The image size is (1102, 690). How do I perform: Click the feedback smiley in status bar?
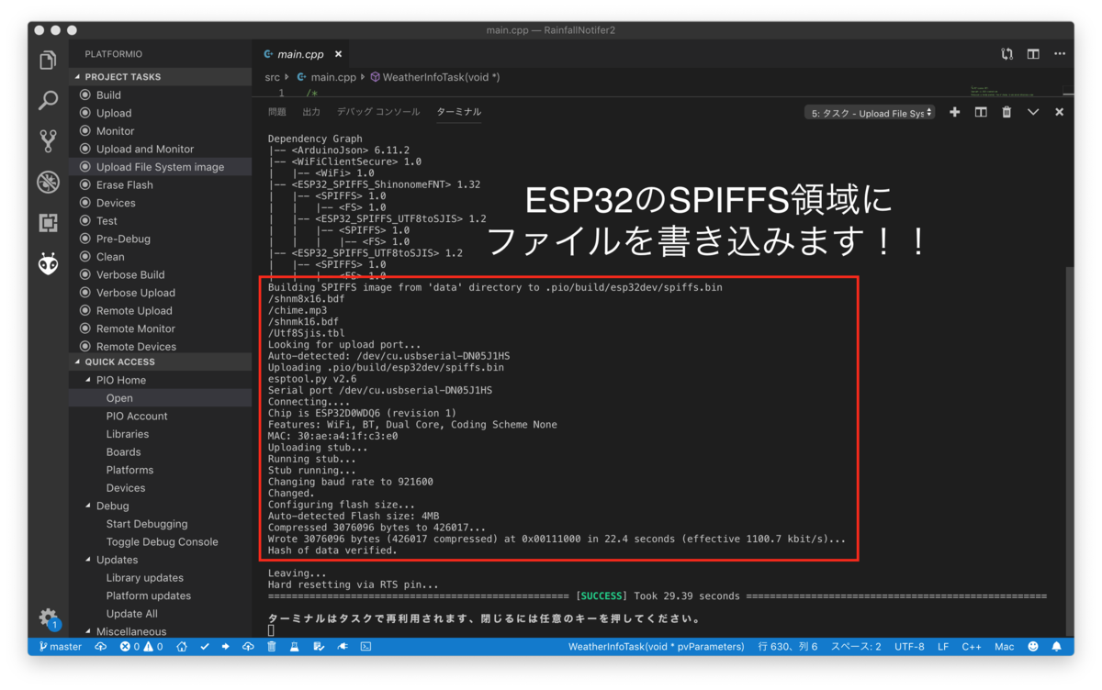point(1033,647)
